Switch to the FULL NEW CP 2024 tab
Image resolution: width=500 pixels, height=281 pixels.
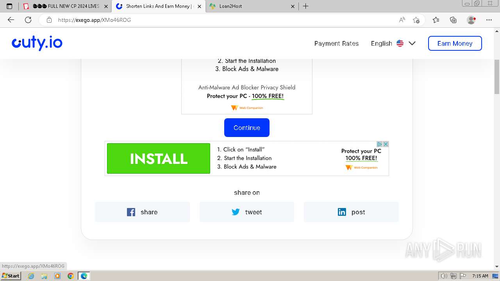(x=65, y=6)
